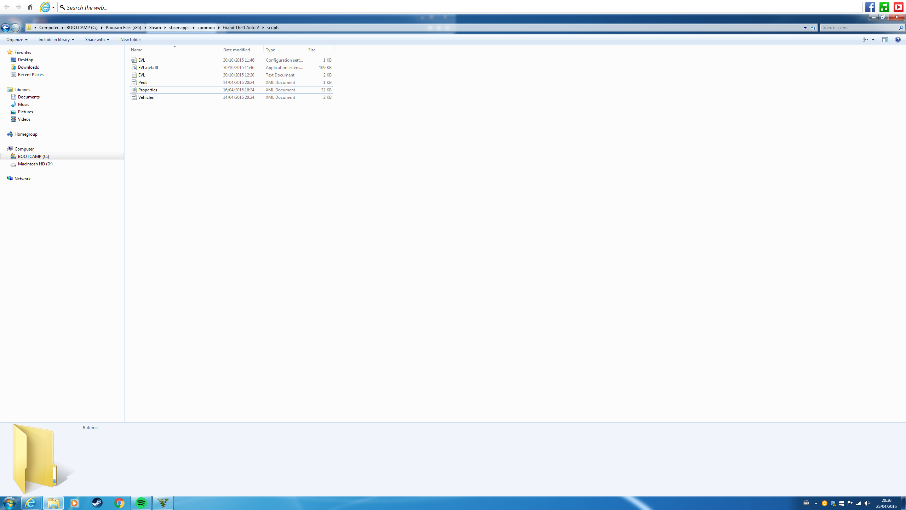Image resolution: width=906 pixels, height=510 pixels.
Task: Select the Properties XML file
Action: [x=148, y=90]
